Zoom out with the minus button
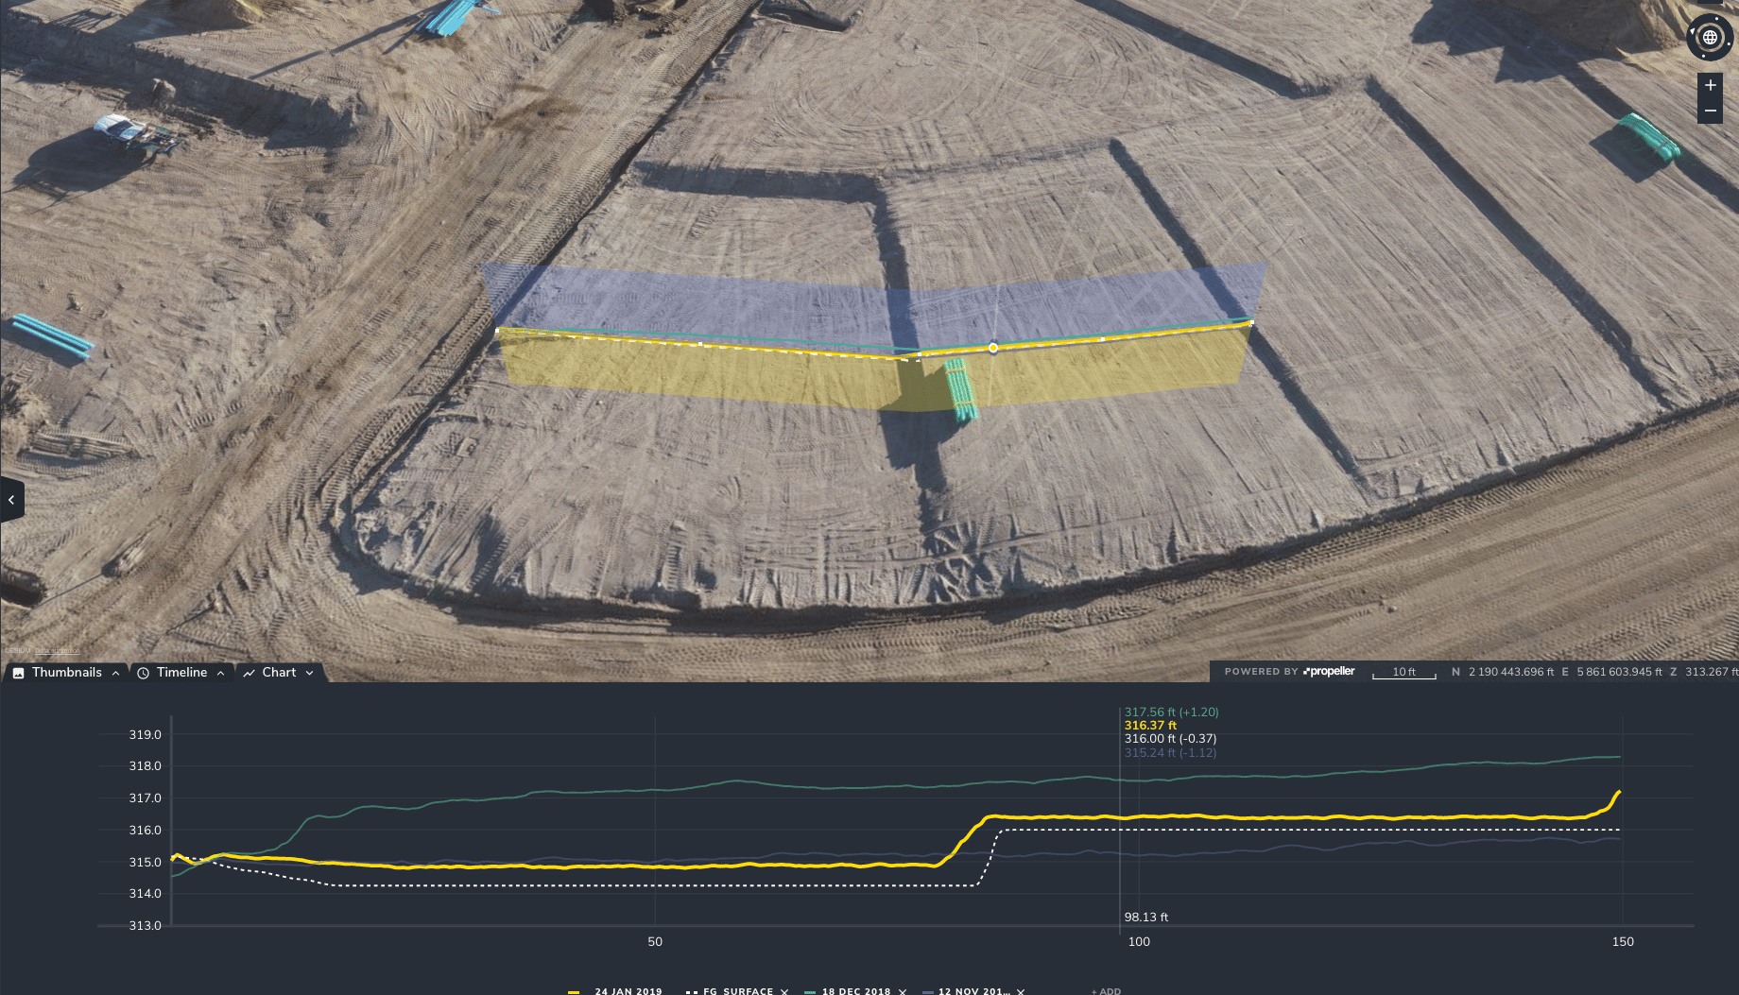The height and width of the screenshot is (995, 1739). pyautogui.click(x=1711, y=111)
